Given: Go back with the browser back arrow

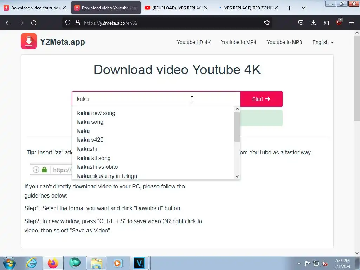Looking at the screenshot, I should tap(8, 23).
